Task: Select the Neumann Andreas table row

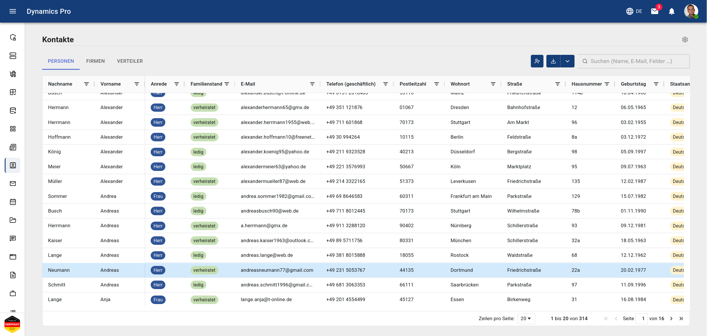Action: click(x=363, y=270)
